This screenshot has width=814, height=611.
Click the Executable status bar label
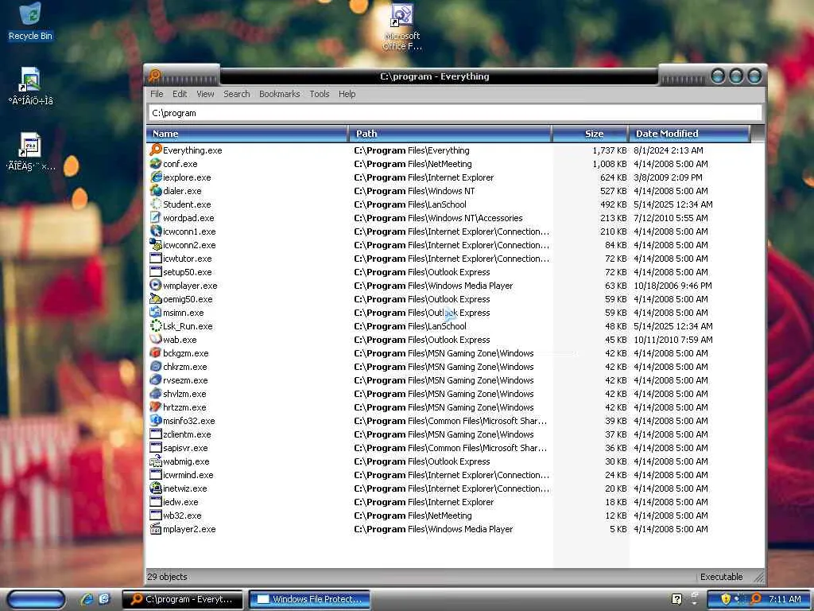721,577
